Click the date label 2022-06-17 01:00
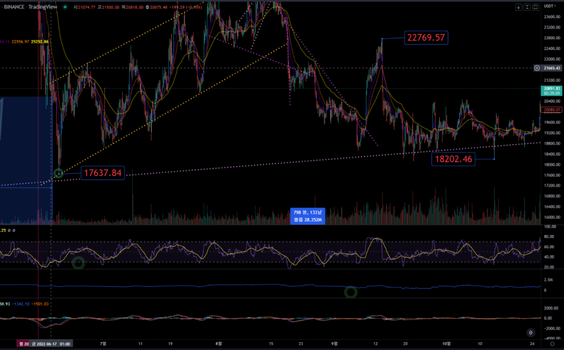The image size is (564, 350). click(51, 344)
